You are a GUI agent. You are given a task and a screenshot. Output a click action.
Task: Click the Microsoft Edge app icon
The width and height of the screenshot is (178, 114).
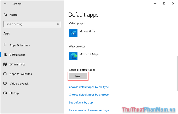73,56
